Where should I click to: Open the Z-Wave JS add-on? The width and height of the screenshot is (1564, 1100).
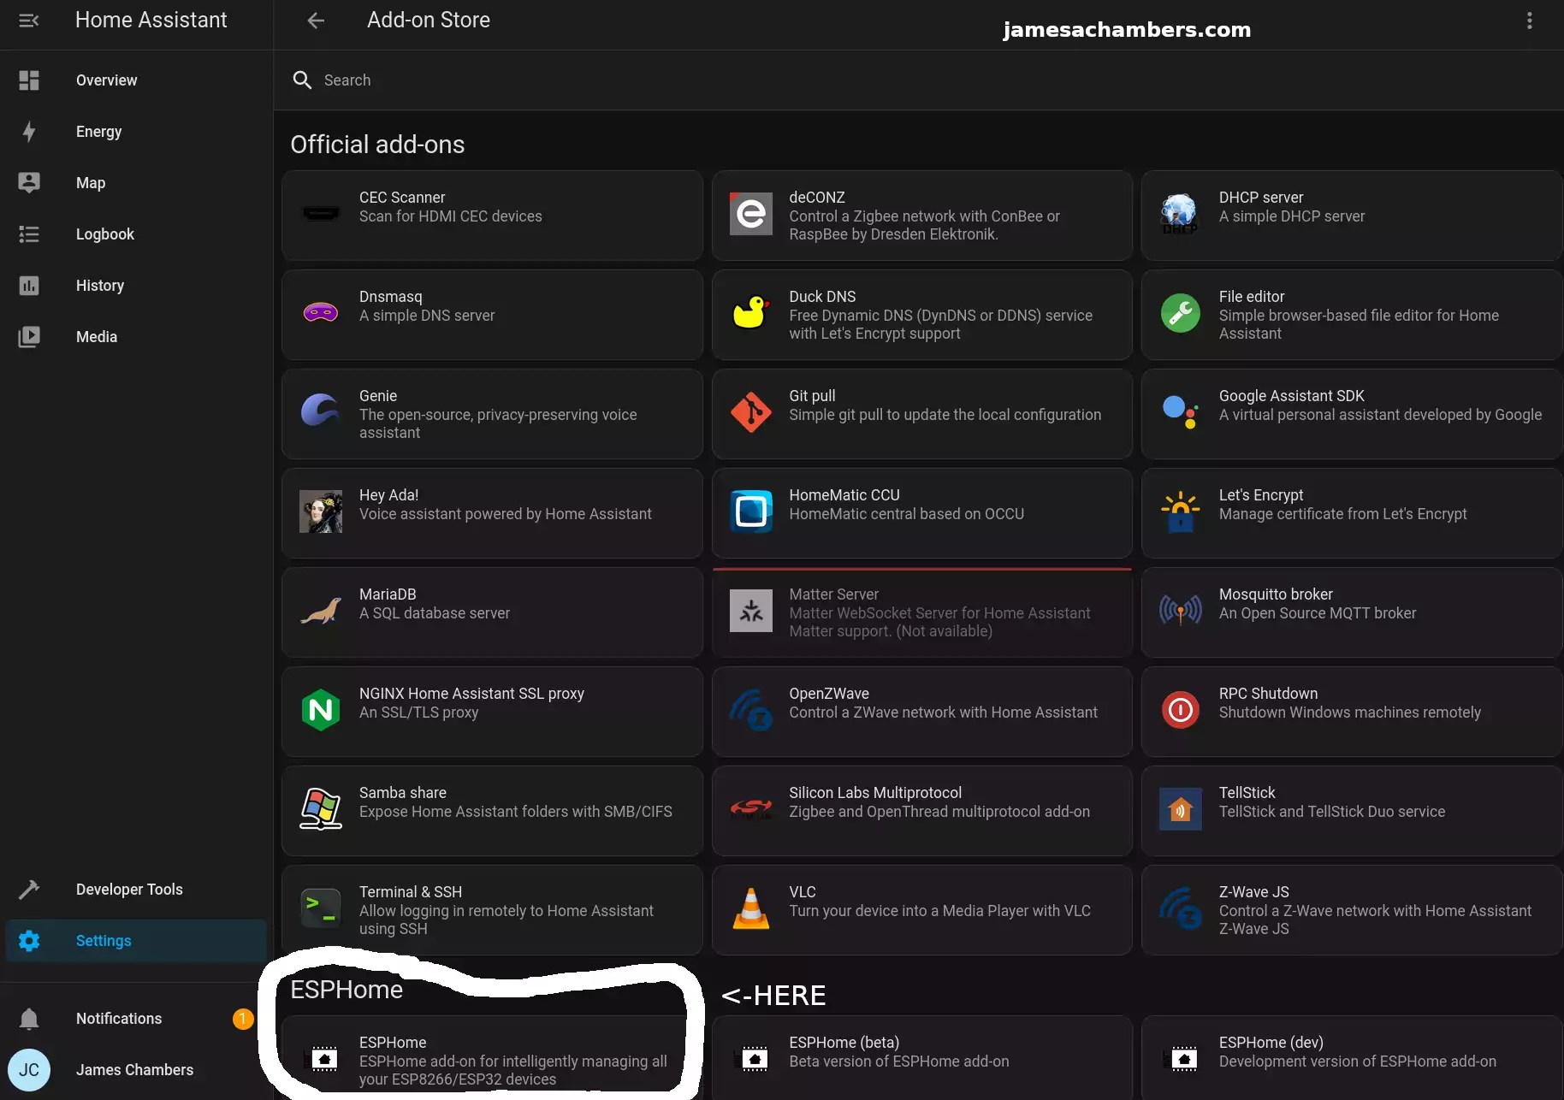pos(1350,910)
